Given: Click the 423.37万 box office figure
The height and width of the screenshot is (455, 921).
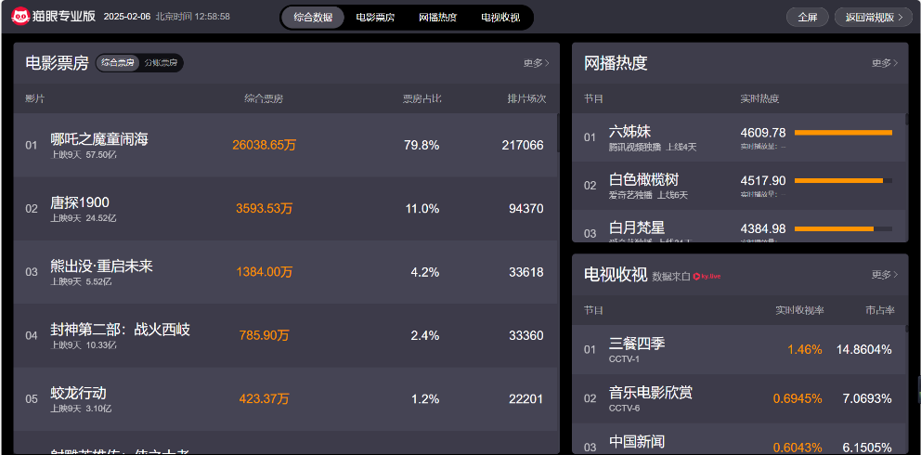Looking at the screenshot, I should tap(265, 398).
